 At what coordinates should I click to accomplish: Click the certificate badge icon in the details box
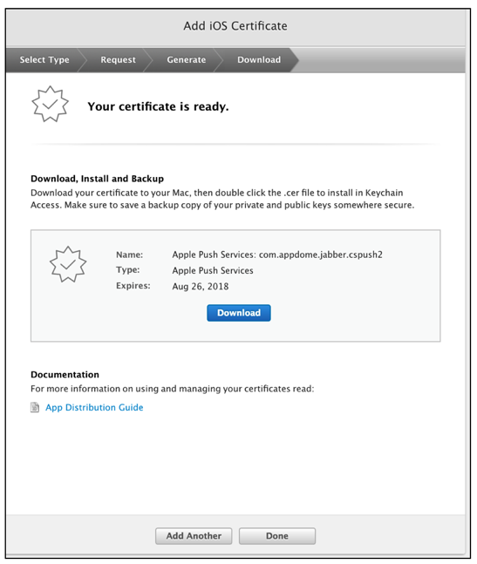click(68, 264)
